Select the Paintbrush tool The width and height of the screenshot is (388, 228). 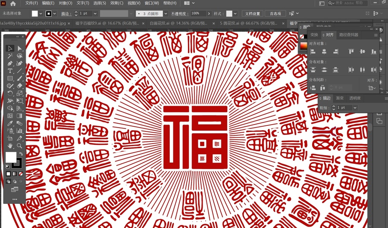point(19,78)
